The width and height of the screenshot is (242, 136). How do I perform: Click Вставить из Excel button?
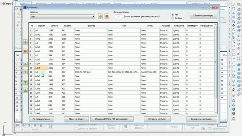(x=157, y=119)
